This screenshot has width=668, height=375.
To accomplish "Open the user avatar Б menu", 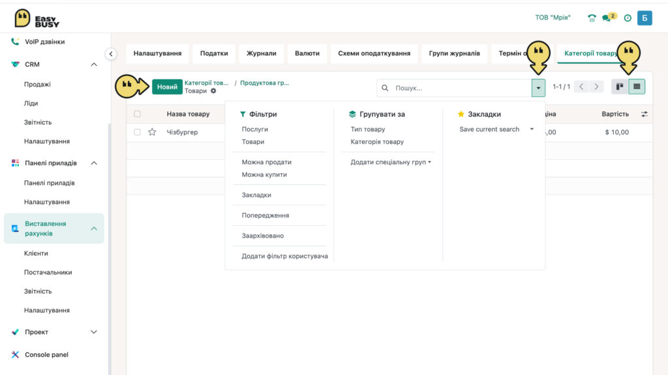I will tap(645, 18).
